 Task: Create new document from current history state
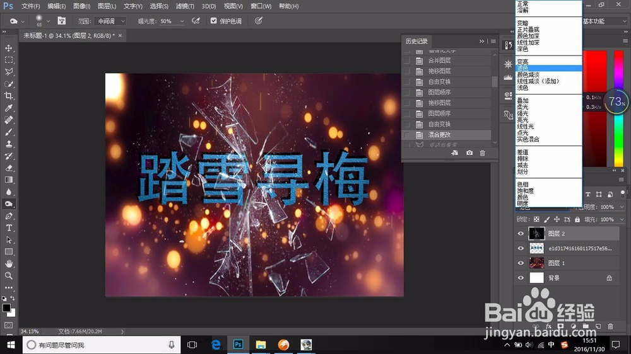[x=455, y=153]
